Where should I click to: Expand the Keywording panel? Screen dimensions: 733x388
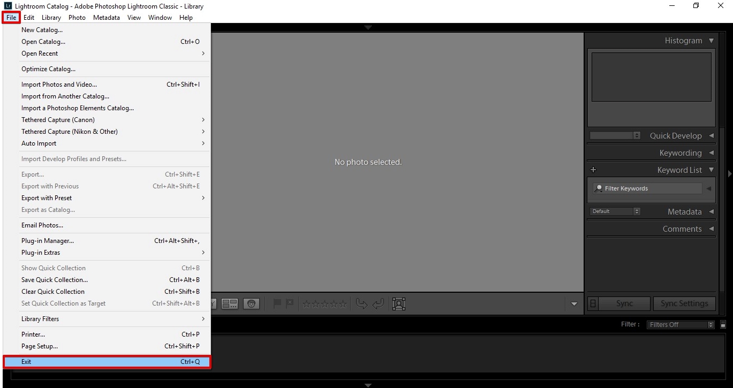(x=711, y=153)
